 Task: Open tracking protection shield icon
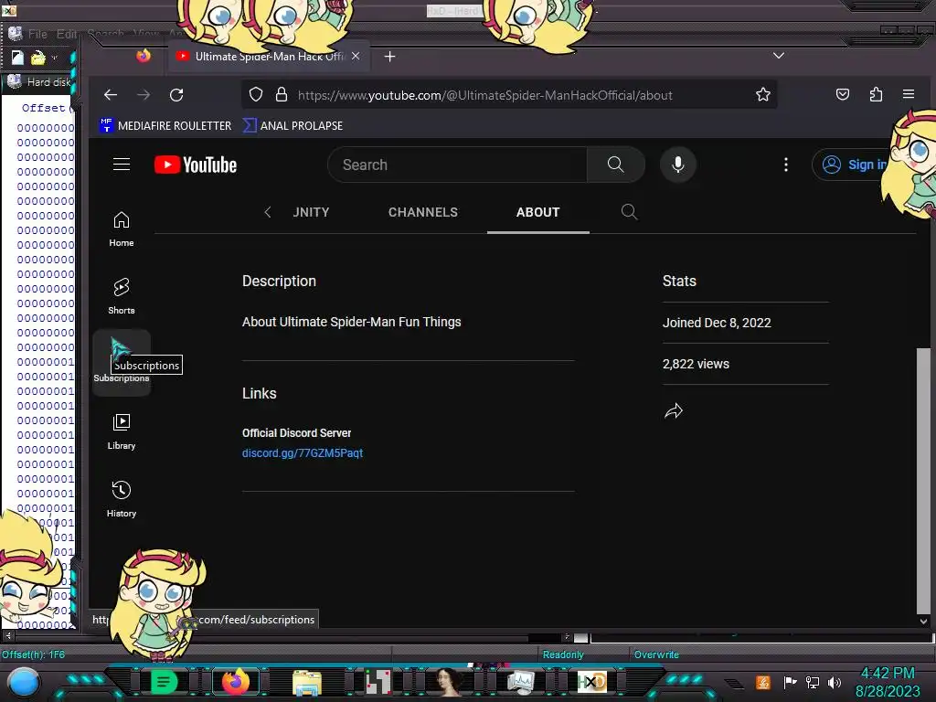256,95
